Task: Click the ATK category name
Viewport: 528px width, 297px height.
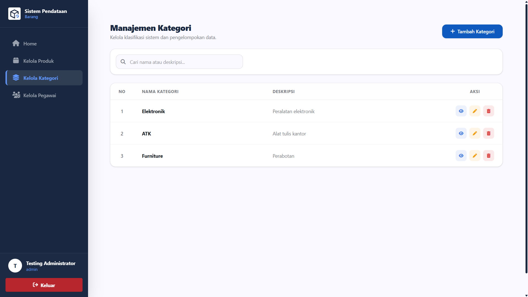Action: (x=146, y=133)
